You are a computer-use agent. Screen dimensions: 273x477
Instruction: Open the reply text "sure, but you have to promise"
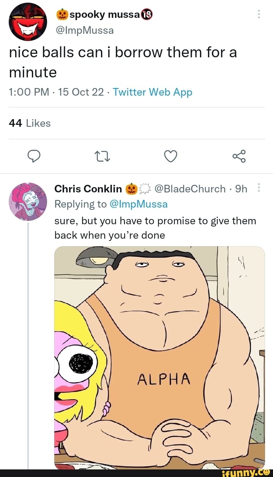coord(155,228)
